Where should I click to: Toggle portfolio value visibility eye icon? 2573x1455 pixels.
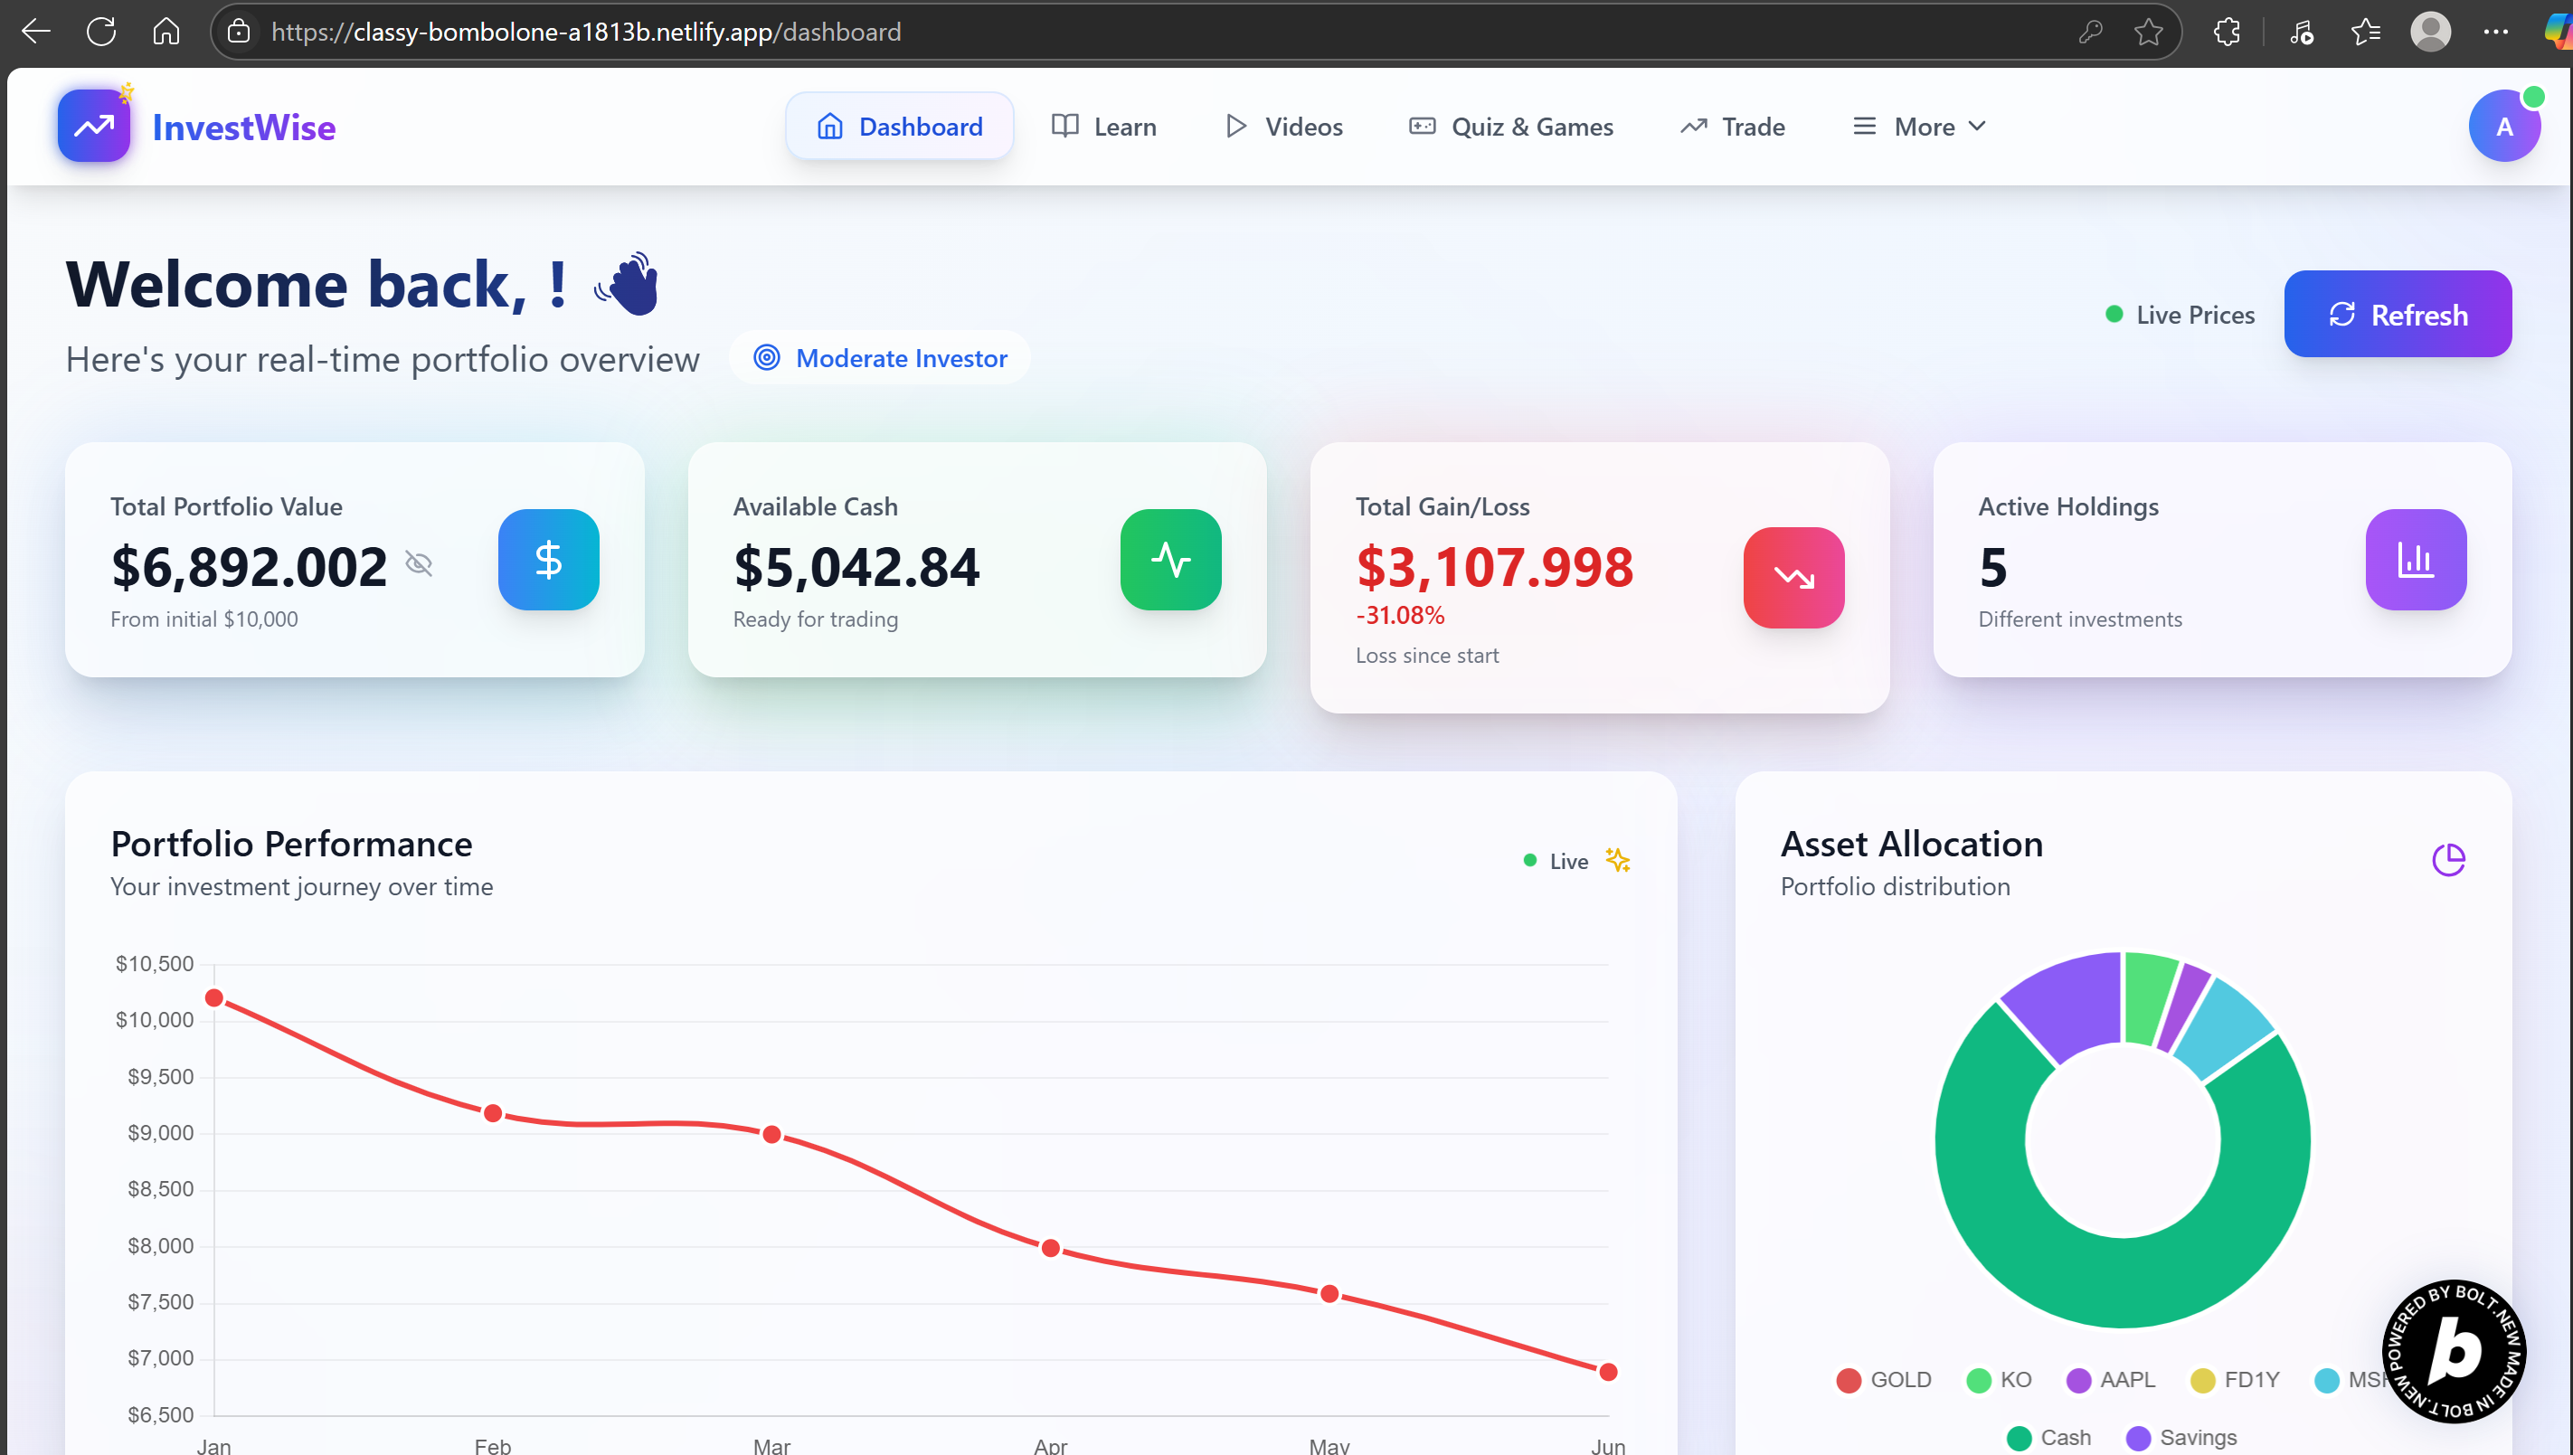419,564
